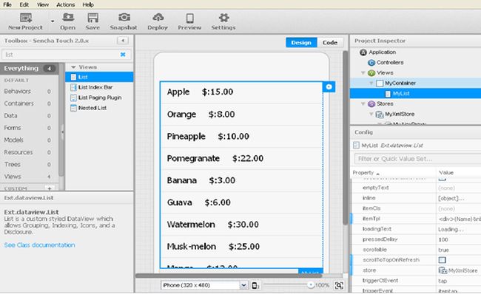The width and height of the screenshot is (481, 294).
Task: Select the Apple $:15.00 list item
Action: pyautogui.click(x=242, y=92)
